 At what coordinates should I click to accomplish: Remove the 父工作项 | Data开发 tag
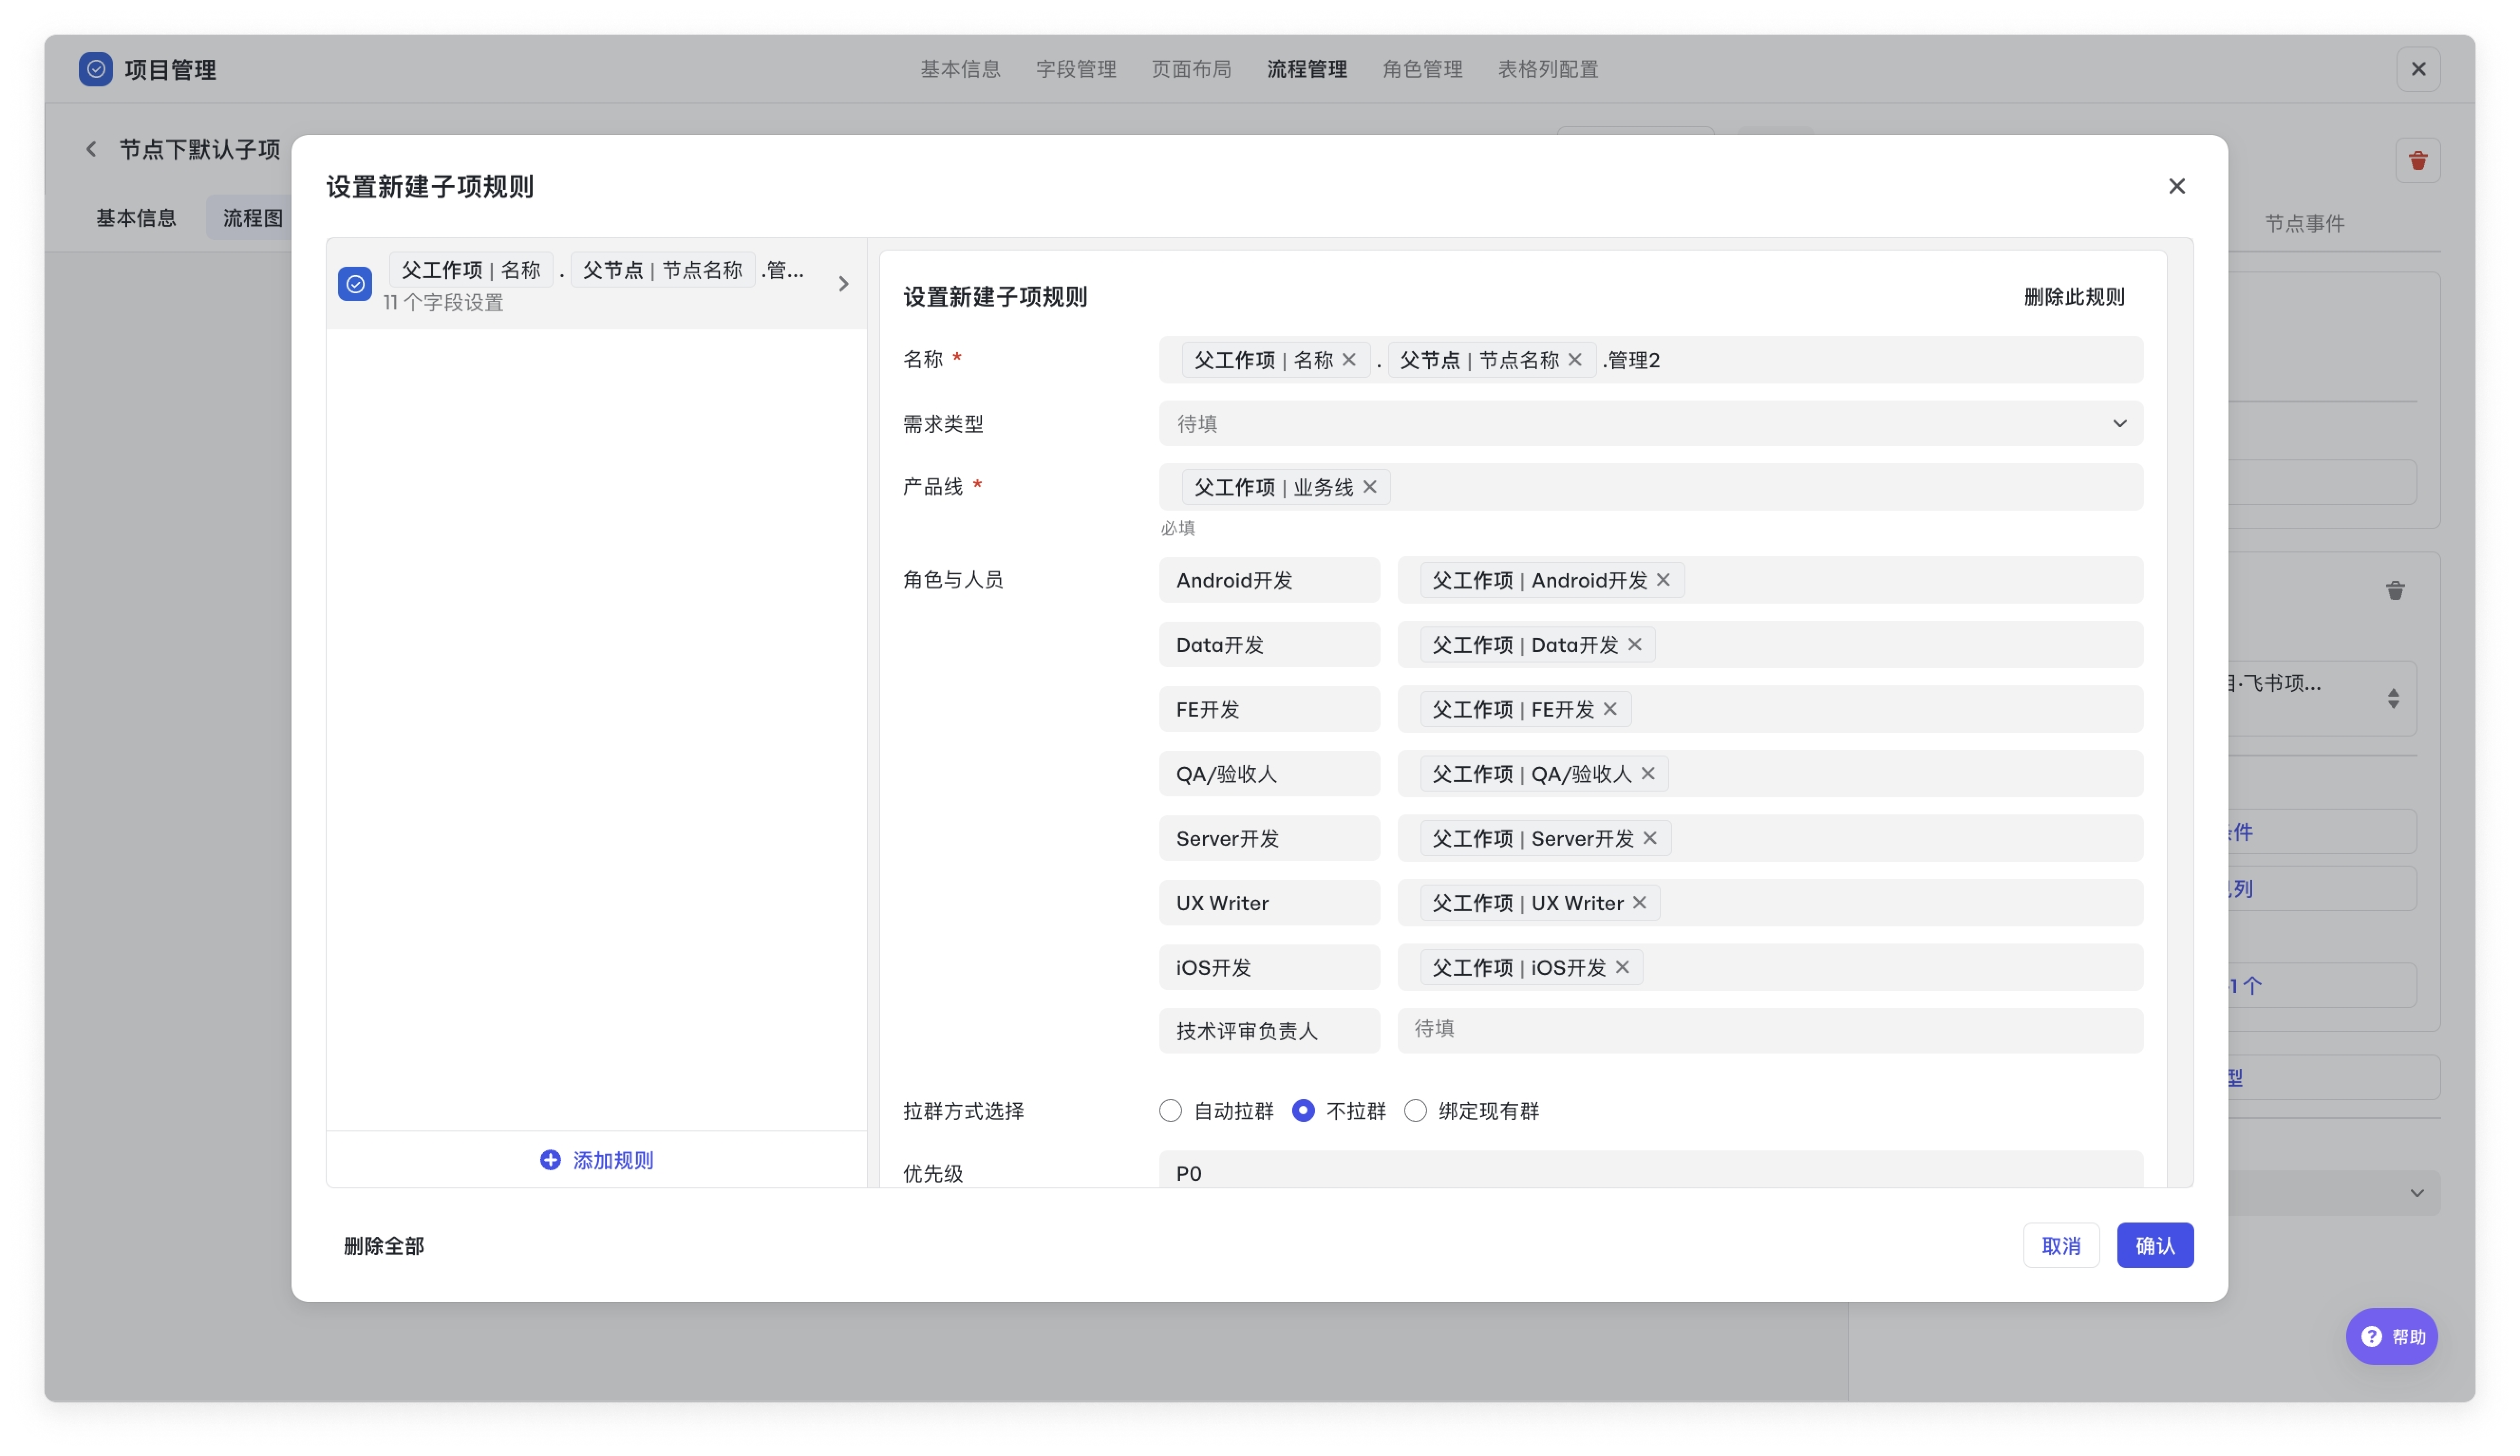tap(1634, 644)
